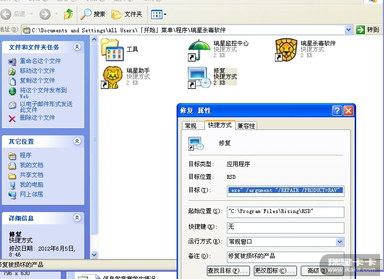Click the publish to Web globe icon

[x=12, y=91]
